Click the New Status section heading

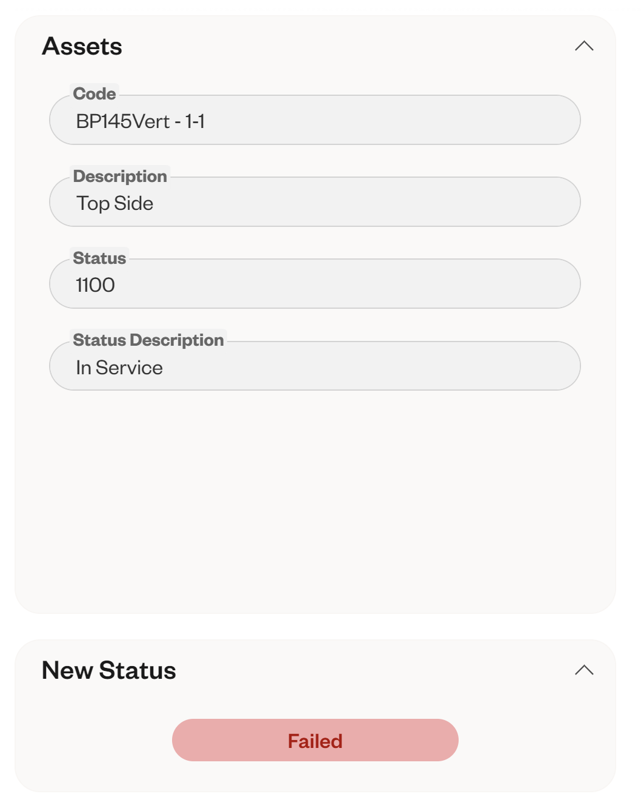[109, 671]
